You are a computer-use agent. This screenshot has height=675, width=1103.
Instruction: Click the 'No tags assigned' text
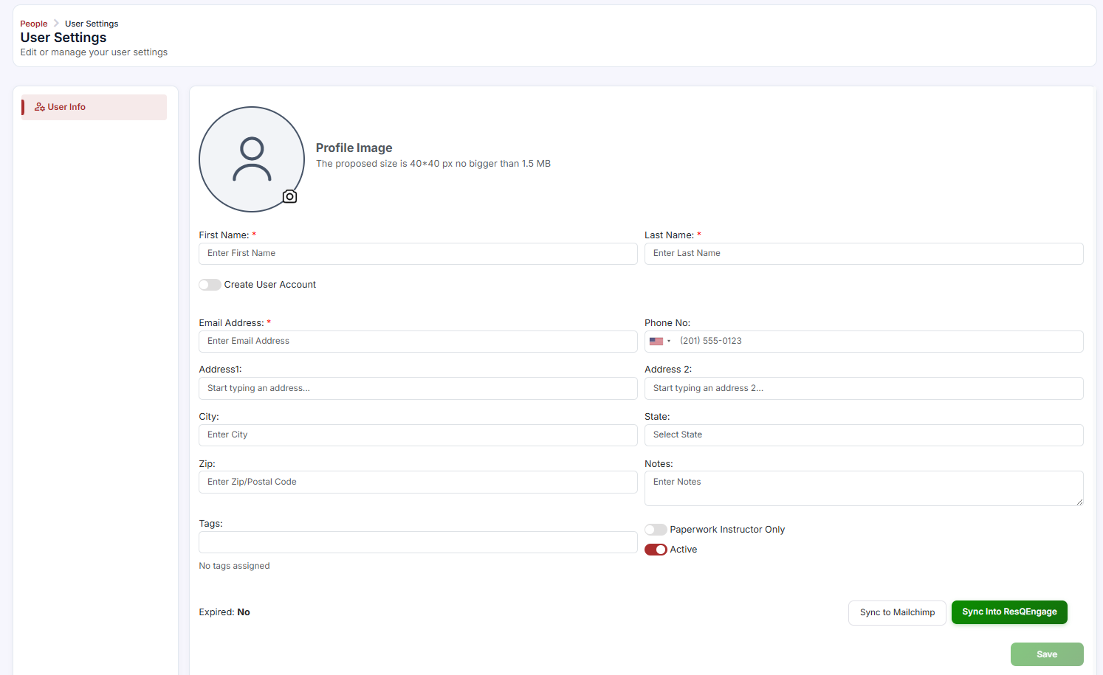(234, 567)
